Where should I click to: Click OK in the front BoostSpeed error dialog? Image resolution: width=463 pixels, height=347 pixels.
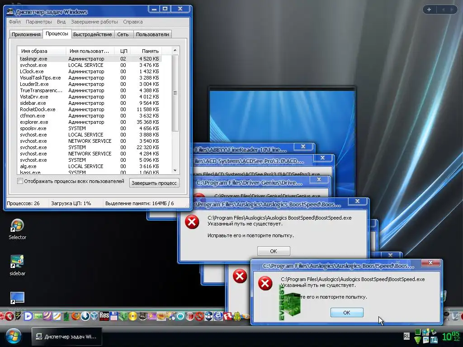347,313
